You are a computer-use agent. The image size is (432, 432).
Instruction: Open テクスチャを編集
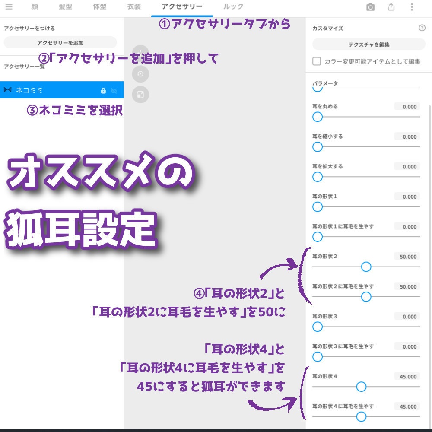368,44
